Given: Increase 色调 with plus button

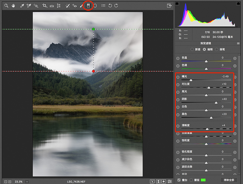Looking at the screenshot, I should click(235, 66).
